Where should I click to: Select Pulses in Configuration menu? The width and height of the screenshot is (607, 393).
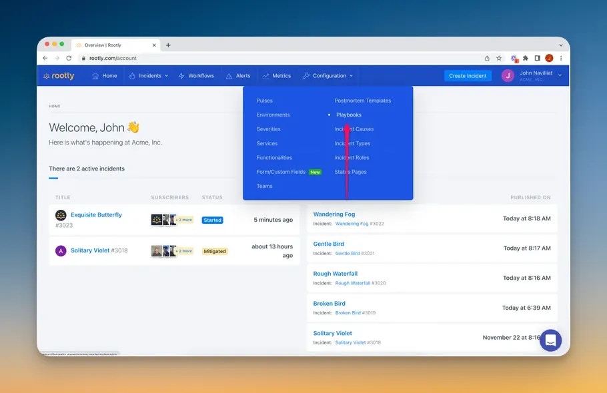pyautogui.click(x=264, y=101)
